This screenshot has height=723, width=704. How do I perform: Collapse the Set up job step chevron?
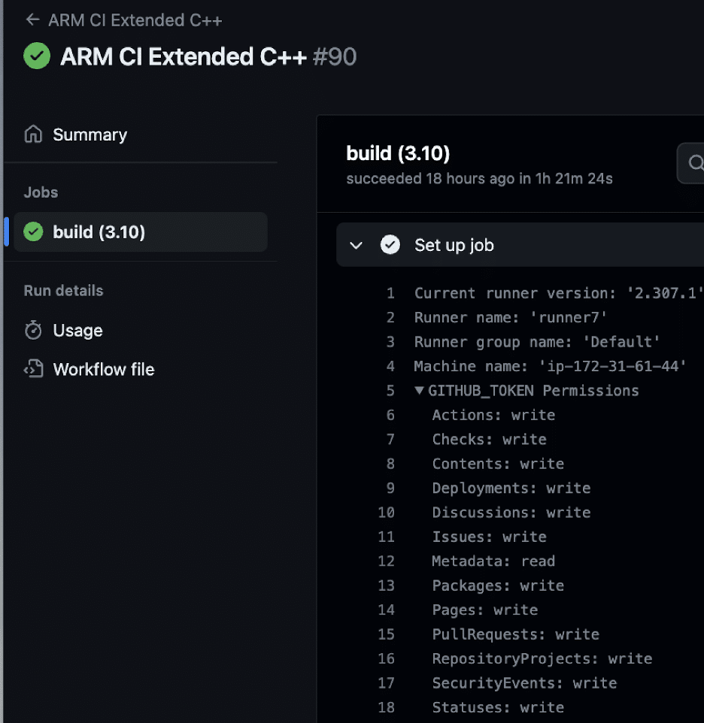(357, 245)
